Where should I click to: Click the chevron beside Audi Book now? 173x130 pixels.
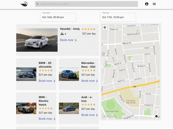[x=97, y=115]
